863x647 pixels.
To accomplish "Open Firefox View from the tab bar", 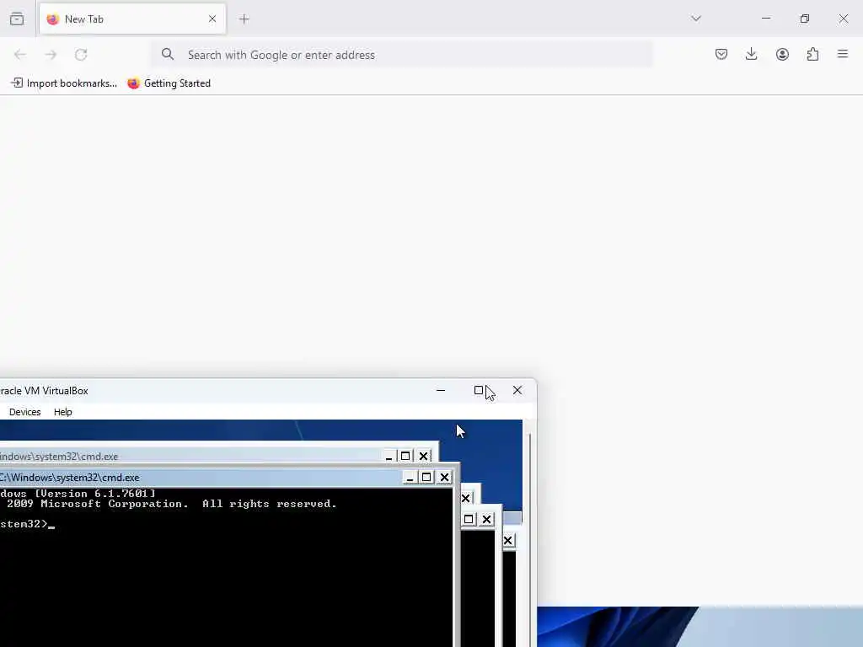I will point(17,19).
